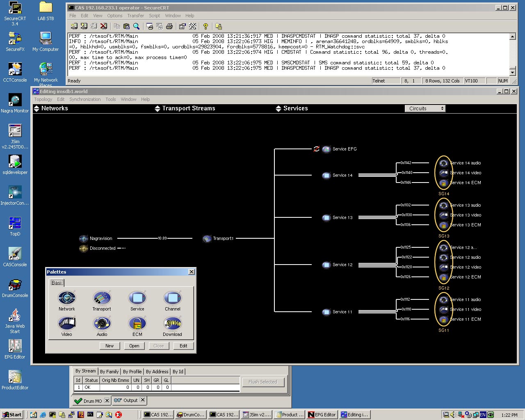Select the Download palette icon
The width and height of the screenshot is (525, 420).
(x=173, y=324)
